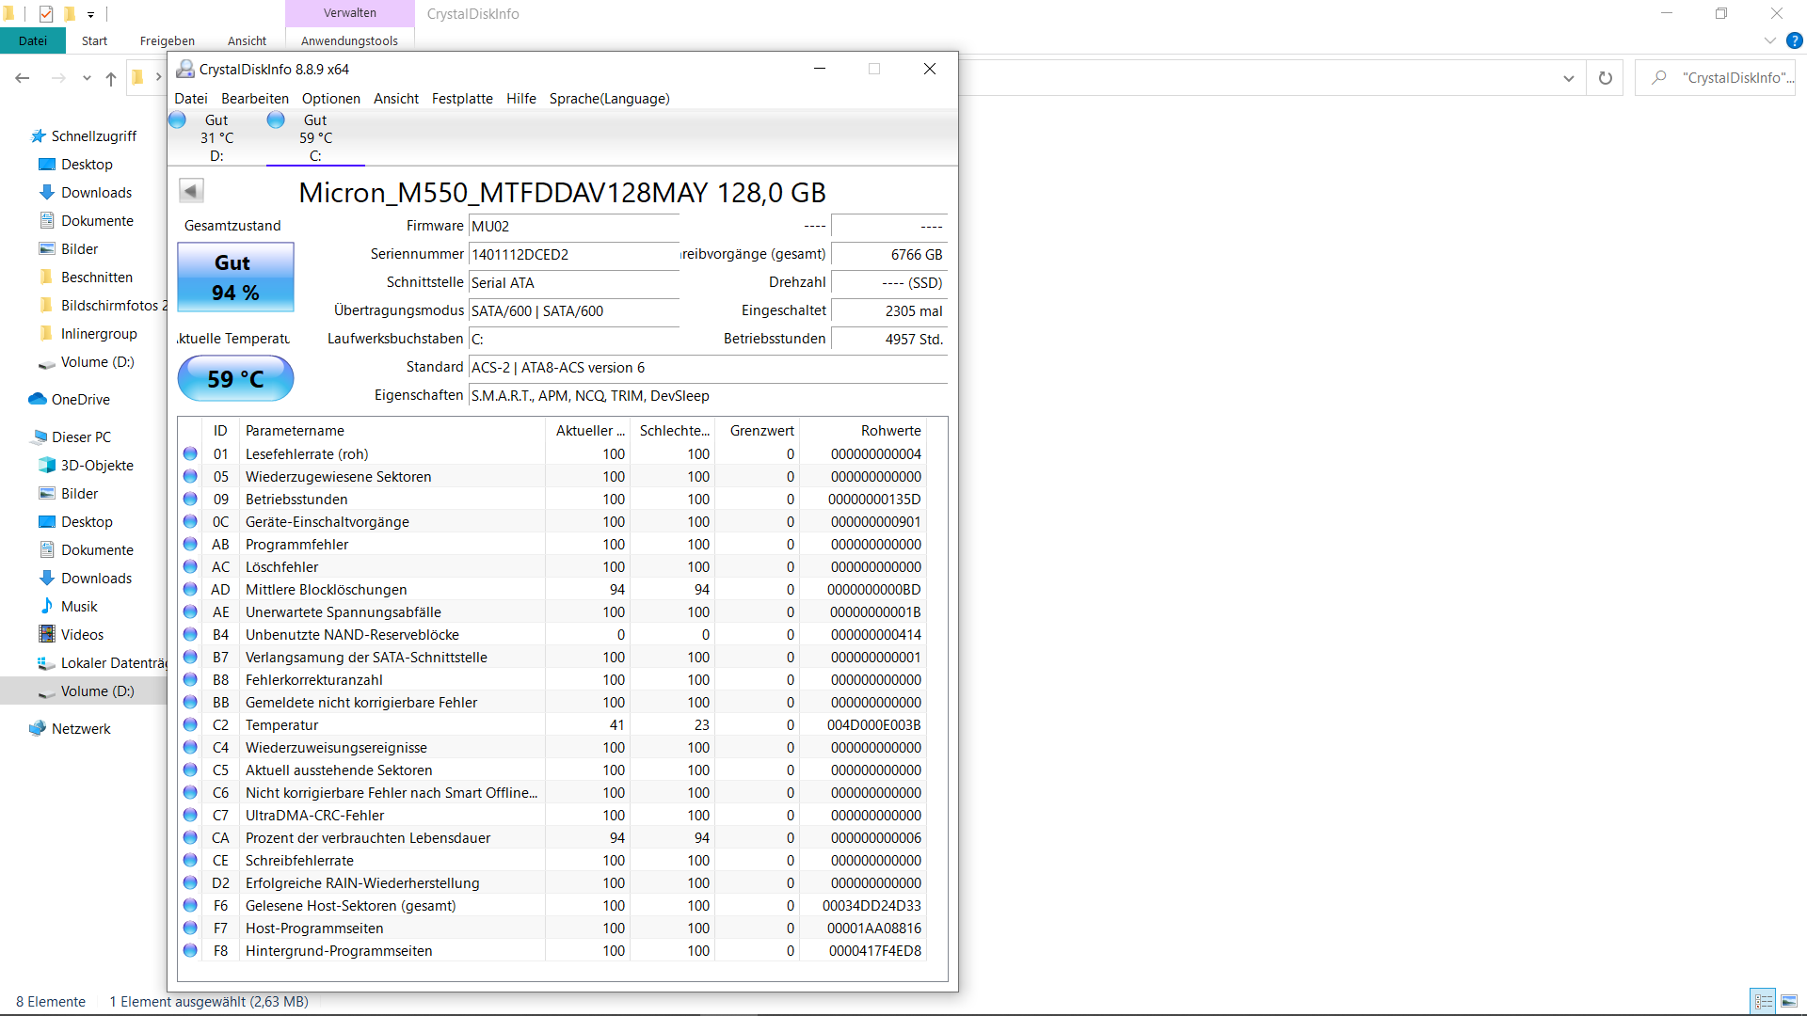Open Datei menu in CrystalDiskInfo
Screen dimensions: 1807x1016
coord(191,98)
